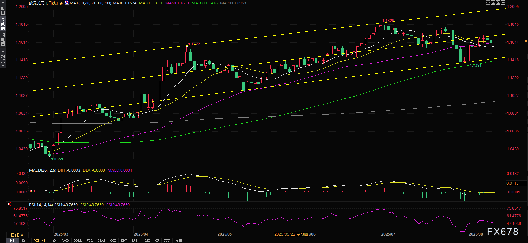Click the 2025/05/22 date marker on timeline

291,234
